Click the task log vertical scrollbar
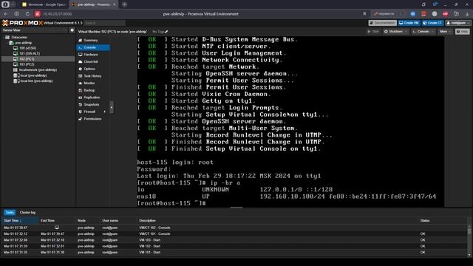Image resolution: width=473 pixels, height=266 pixels. pyautogui.click(x=469, y=240)
